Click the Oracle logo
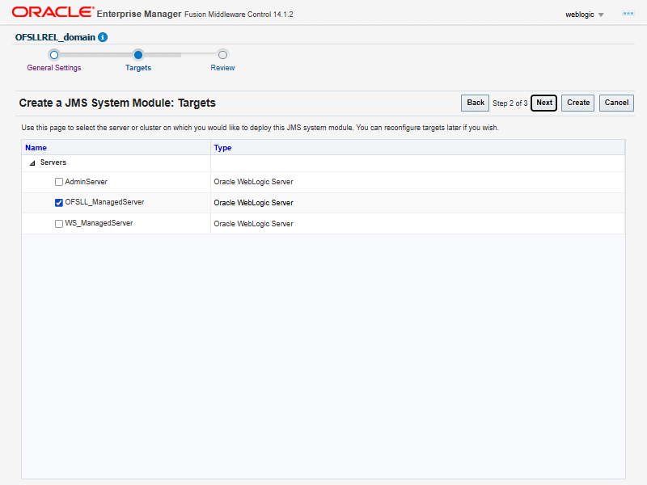Image resolution: width=647 pixels, height=485 pixels. click(x=53, y=12)
